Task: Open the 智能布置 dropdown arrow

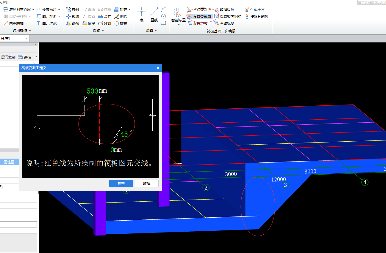Action: 179,25
